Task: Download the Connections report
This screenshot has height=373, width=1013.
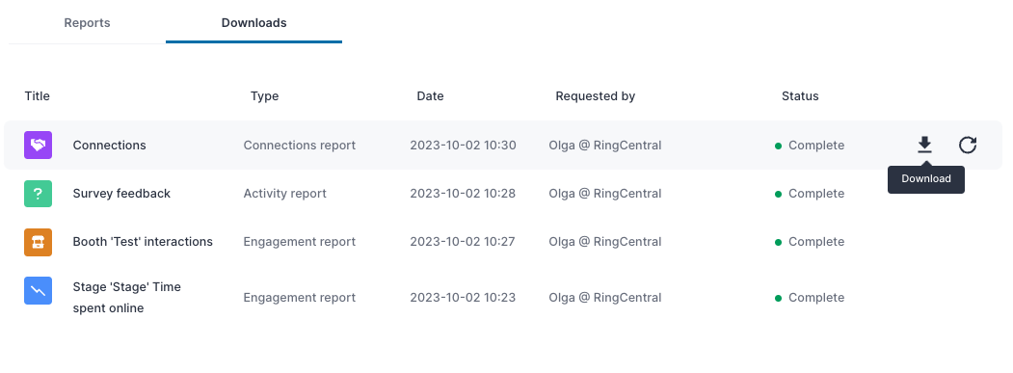Action: coord(924,145)
